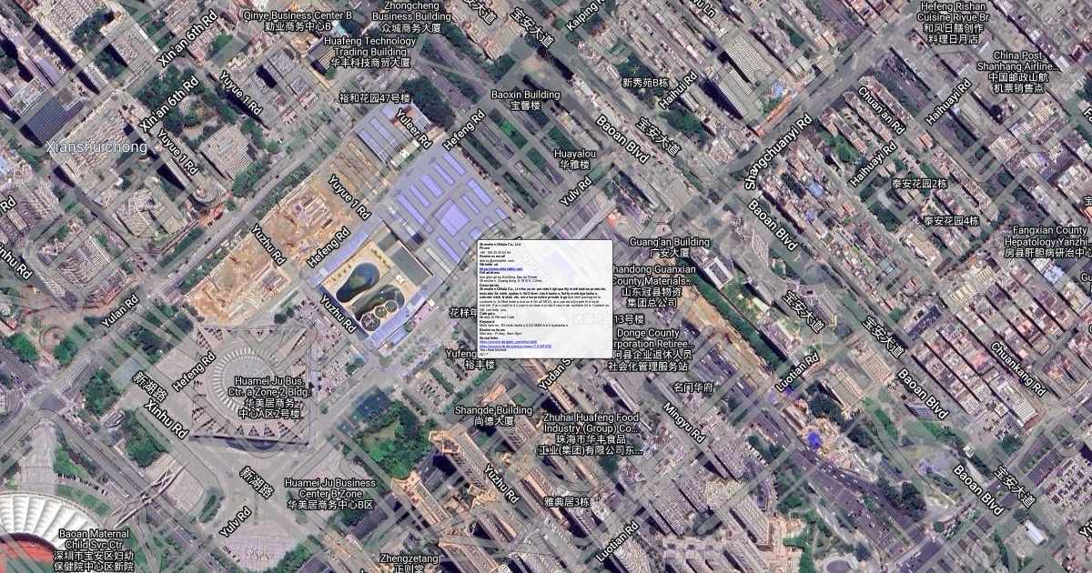Screen dimensions: 1092x573
Task: Select Shandong Guanxian County Materials label
Action: coord(653,286)
